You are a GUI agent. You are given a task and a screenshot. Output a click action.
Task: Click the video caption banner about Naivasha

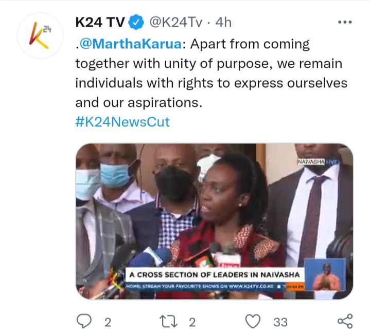215,274
